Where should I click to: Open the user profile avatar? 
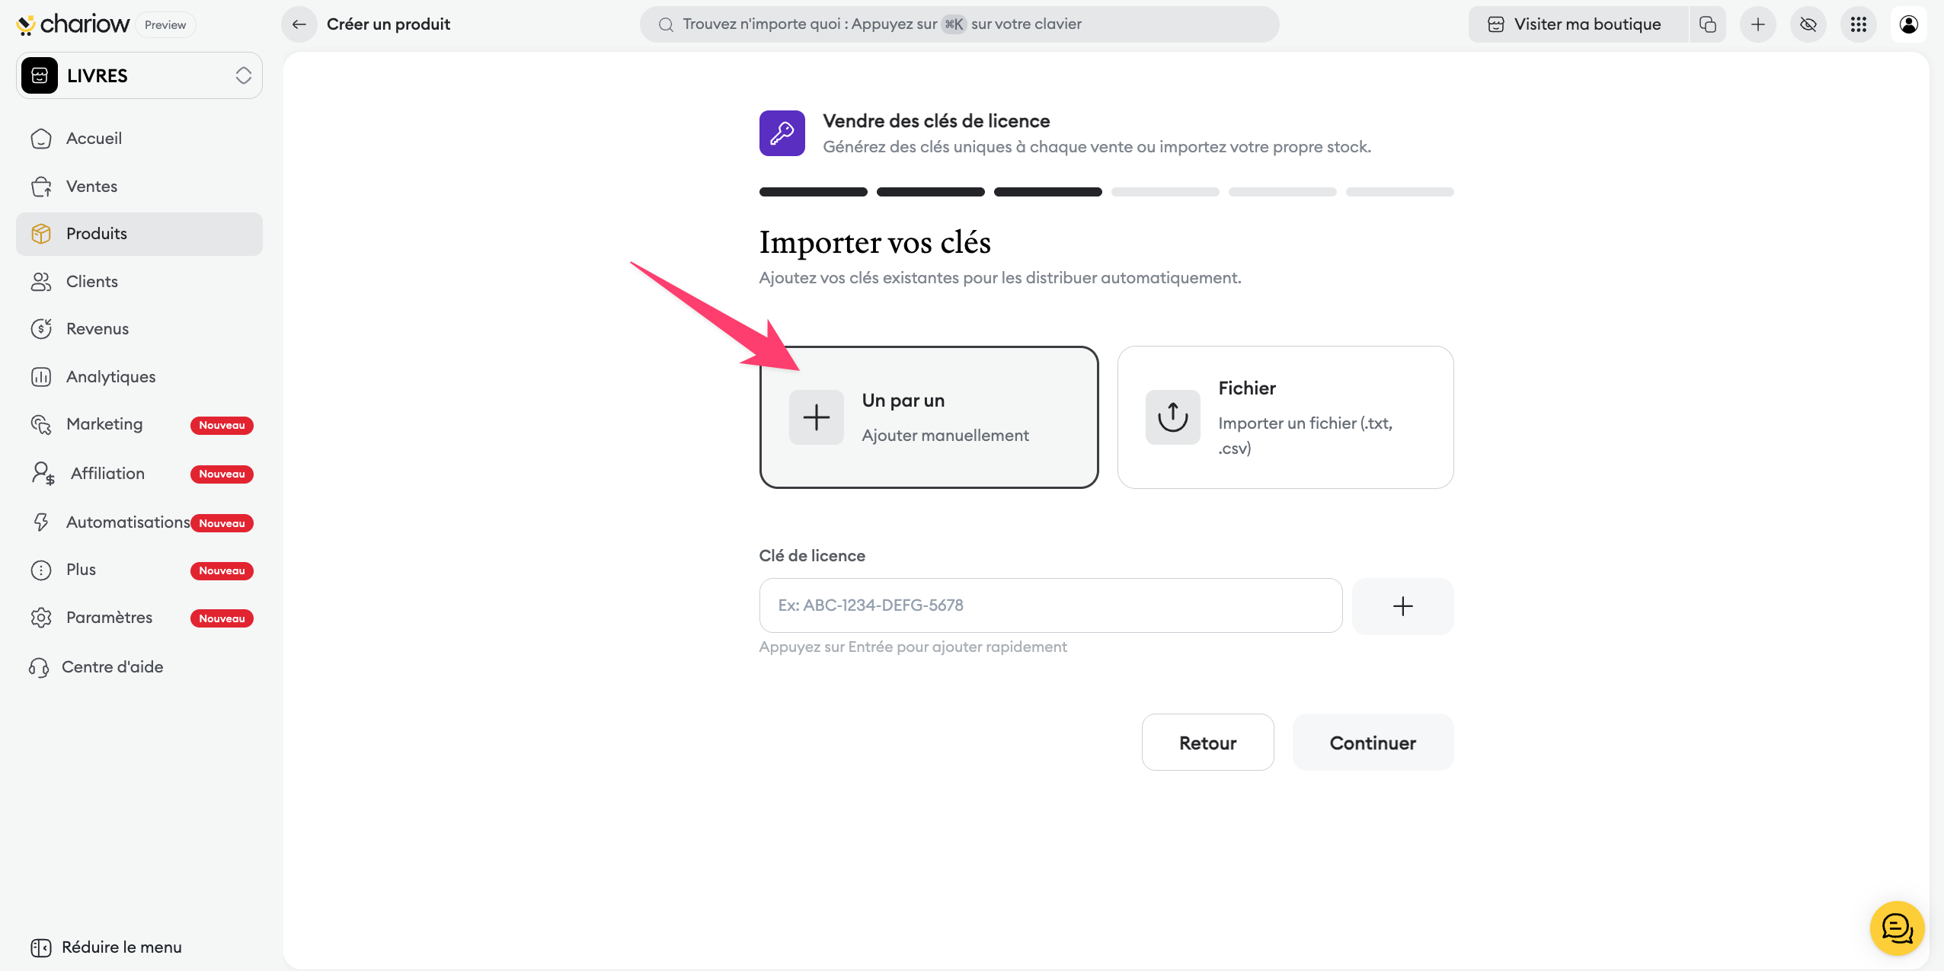1908,24
